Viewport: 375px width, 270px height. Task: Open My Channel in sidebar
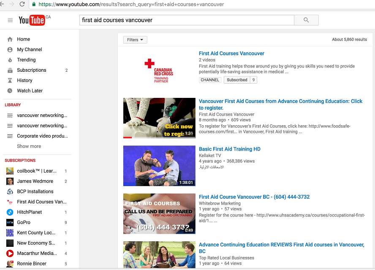(x=30, y=49)
